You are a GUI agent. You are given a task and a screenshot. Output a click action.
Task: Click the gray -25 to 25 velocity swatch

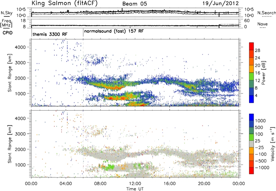(252, 144)
